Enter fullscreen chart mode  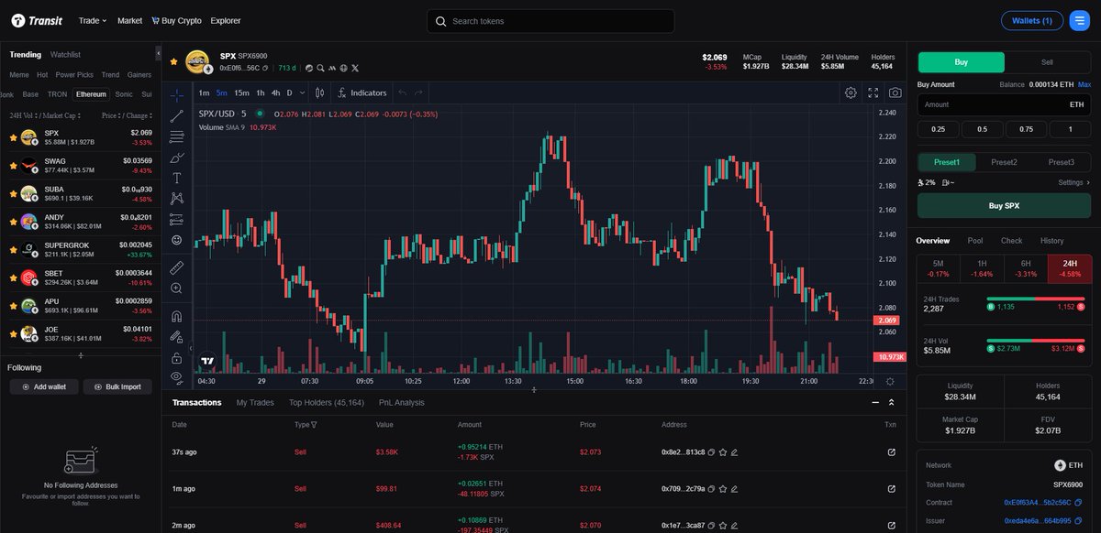pos(873,92)
